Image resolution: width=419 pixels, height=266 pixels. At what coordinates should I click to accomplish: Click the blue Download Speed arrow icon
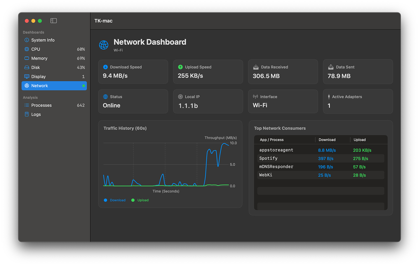[105, 67]
